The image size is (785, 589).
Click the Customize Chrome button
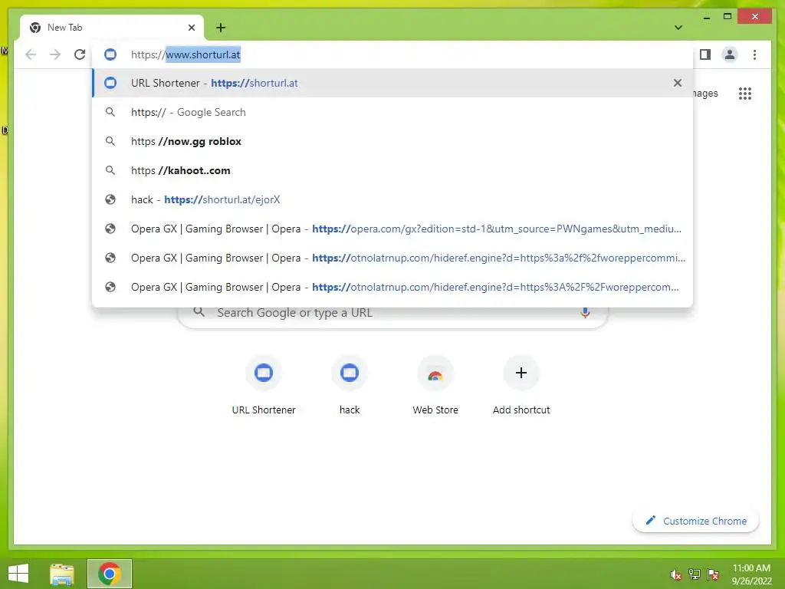click(x=696, y=521)
